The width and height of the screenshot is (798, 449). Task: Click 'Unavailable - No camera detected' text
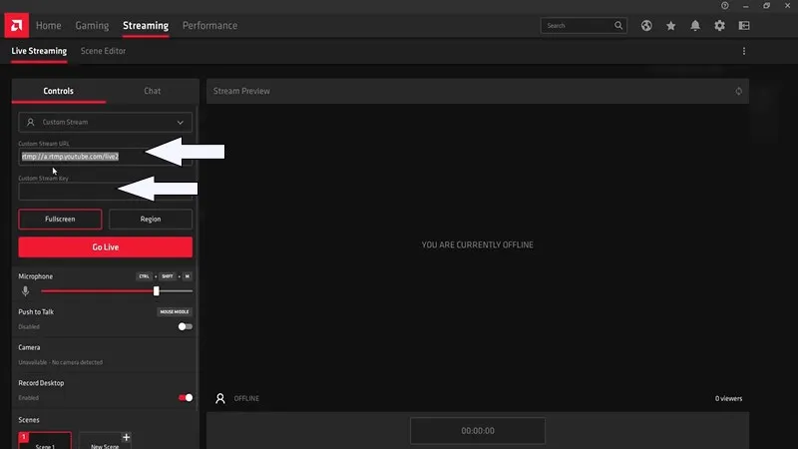coord(61,362)
